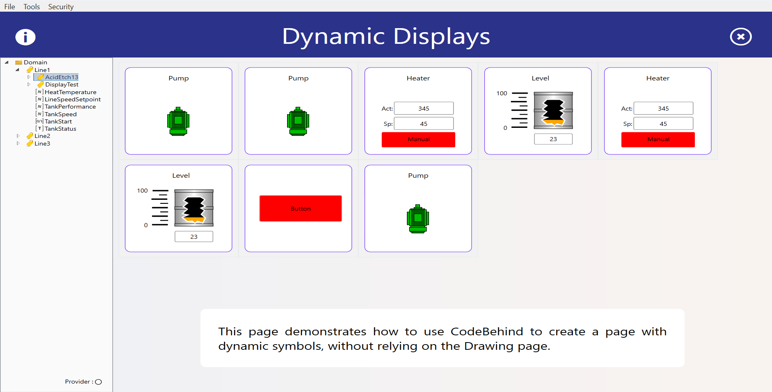Click the bottom-row Level value field
The height and width of the screenshot is (392, 772).
[194, 236]
